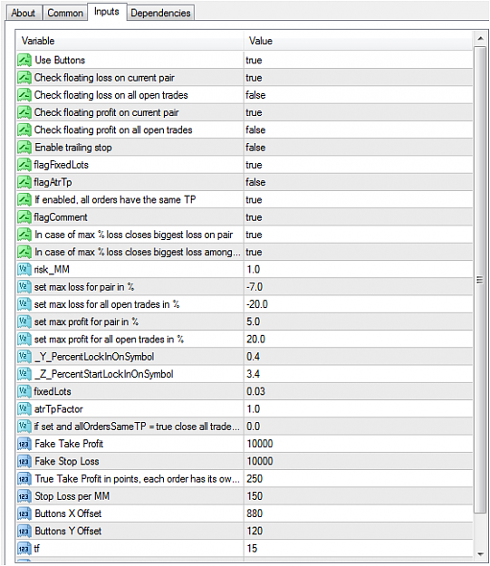Image resolution: width=490 pixels, height=566 pixels.
Task: Click the Buttons X Offset integer icon
Action: click(24, 513)
